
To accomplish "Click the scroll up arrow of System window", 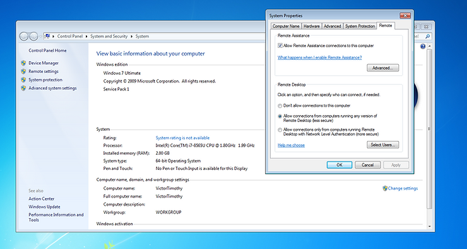I will coord(430,47).
